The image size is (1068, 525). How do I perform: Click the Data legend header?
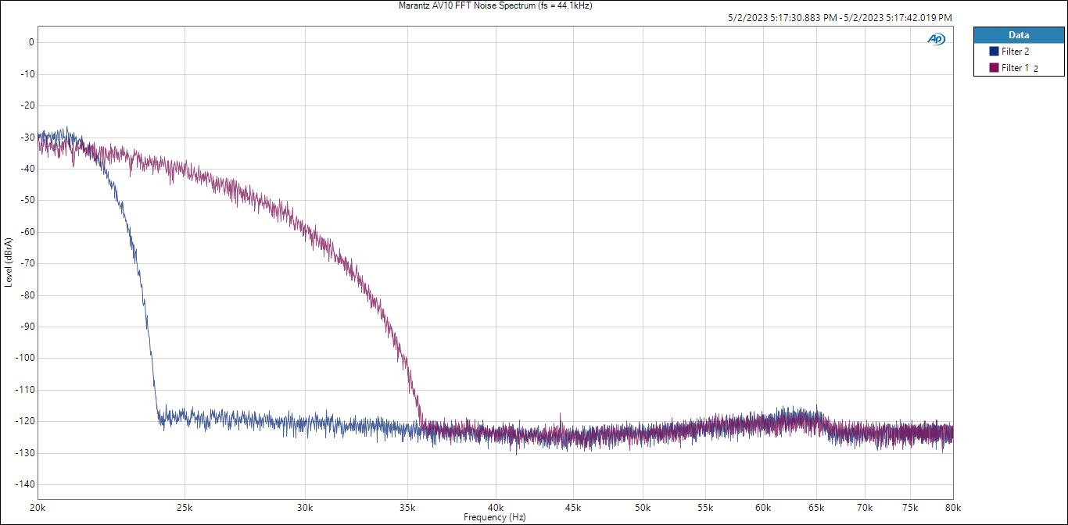point(1018,35)
